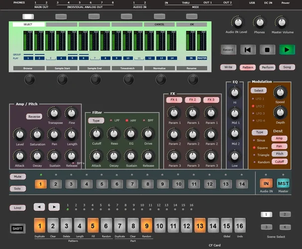This screenshot has width=302, height=249.
Task: Open Normalize in the display menu
Action: pyautogui.click(x=160, y=68)
